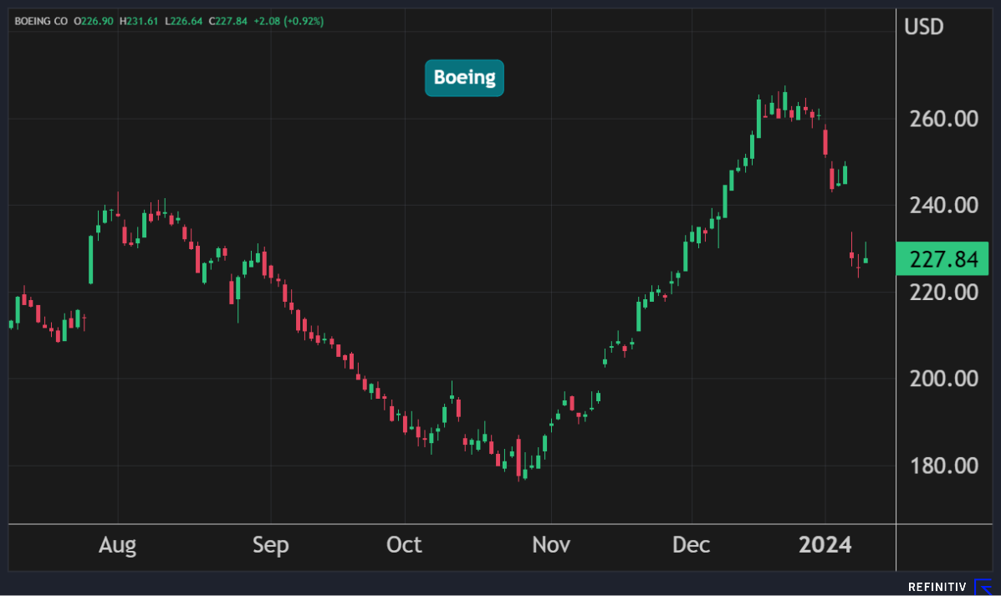This screenshot has height=596, width=1001.
Task: Select the green 227.84 current price tag
Action: [942, 259]
